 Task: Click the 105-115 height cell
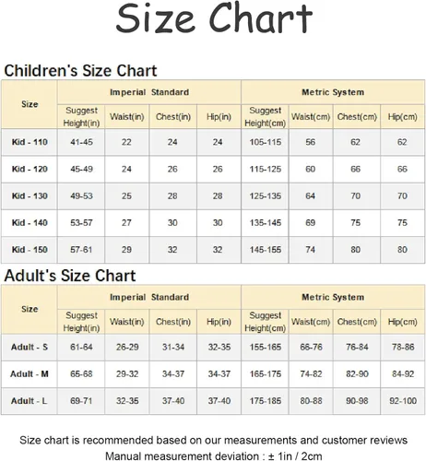(x=266, y=142)
